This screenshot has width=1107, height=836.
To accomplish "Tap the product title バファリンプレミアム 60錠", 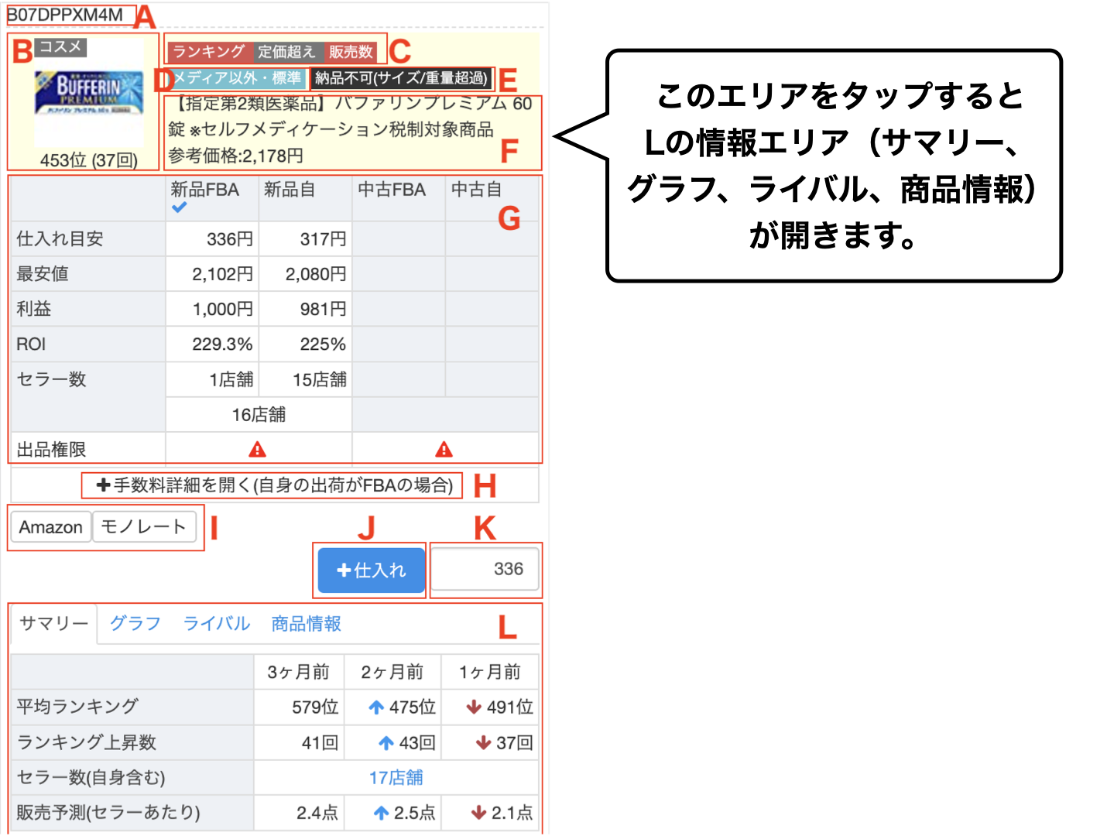I will [350, 116].
